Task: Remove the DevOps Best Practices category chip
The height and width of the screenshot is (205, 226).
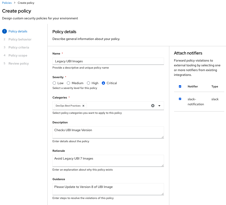Action: [x=83, y=106]
